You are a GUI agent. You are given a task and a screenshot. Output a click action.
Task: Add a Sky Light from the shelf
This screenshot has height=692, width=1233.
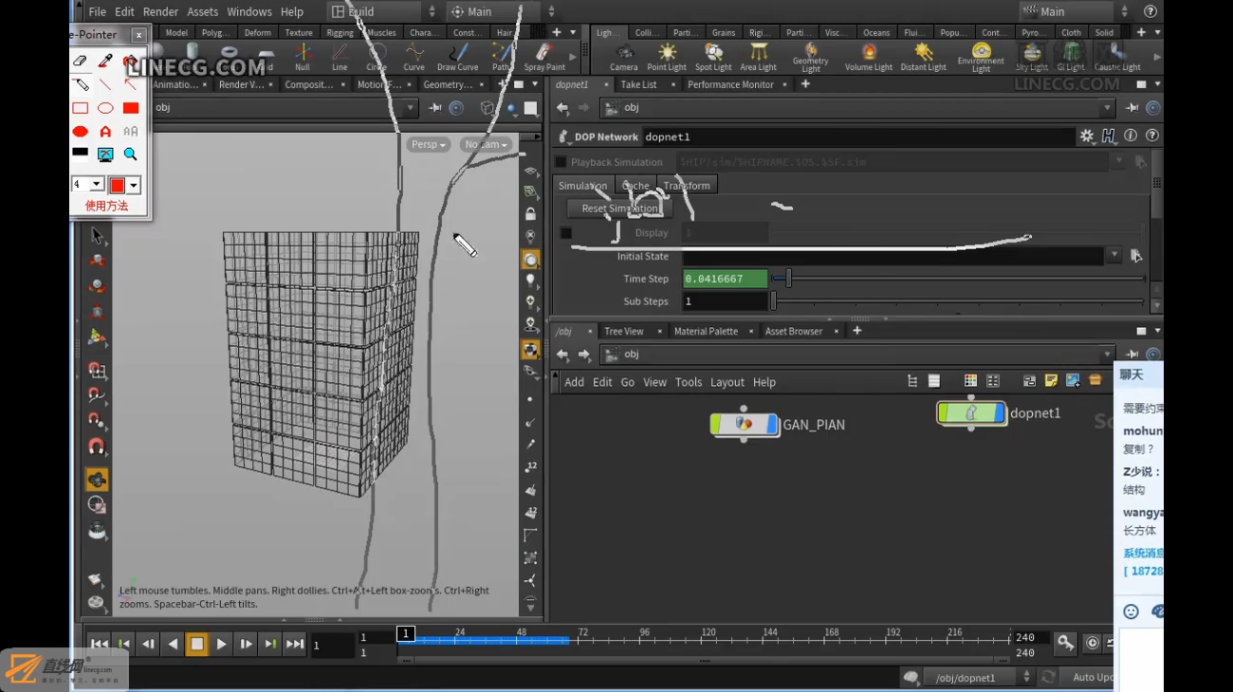point(1032,56)
